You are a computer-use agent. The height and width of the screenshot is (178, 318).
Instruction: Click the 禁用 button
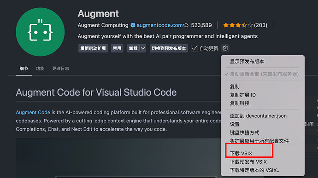(x=117, y=48)
